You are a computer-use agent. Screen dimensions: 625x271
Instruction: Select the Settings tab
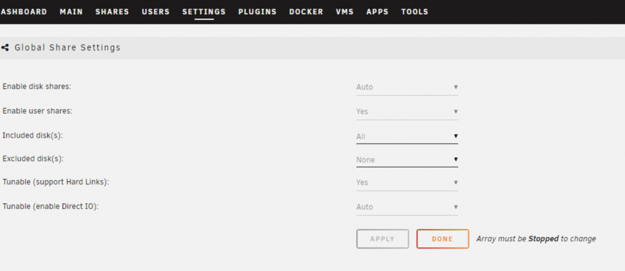[204, 12]
